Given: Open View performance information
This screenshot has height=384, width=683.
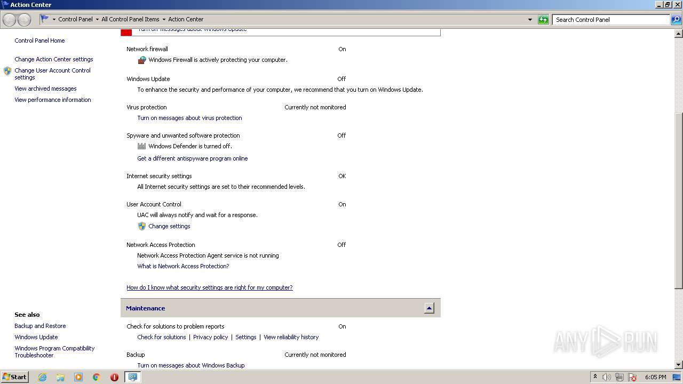Looking at the screenshot, I should 53,100.
